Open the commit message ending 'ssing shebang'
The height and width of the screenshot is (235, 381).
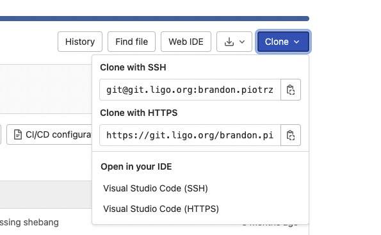[29, 222]
